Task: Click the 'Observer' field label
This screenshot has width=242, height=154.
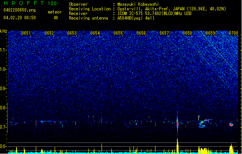Action: (x=78, y=4)
